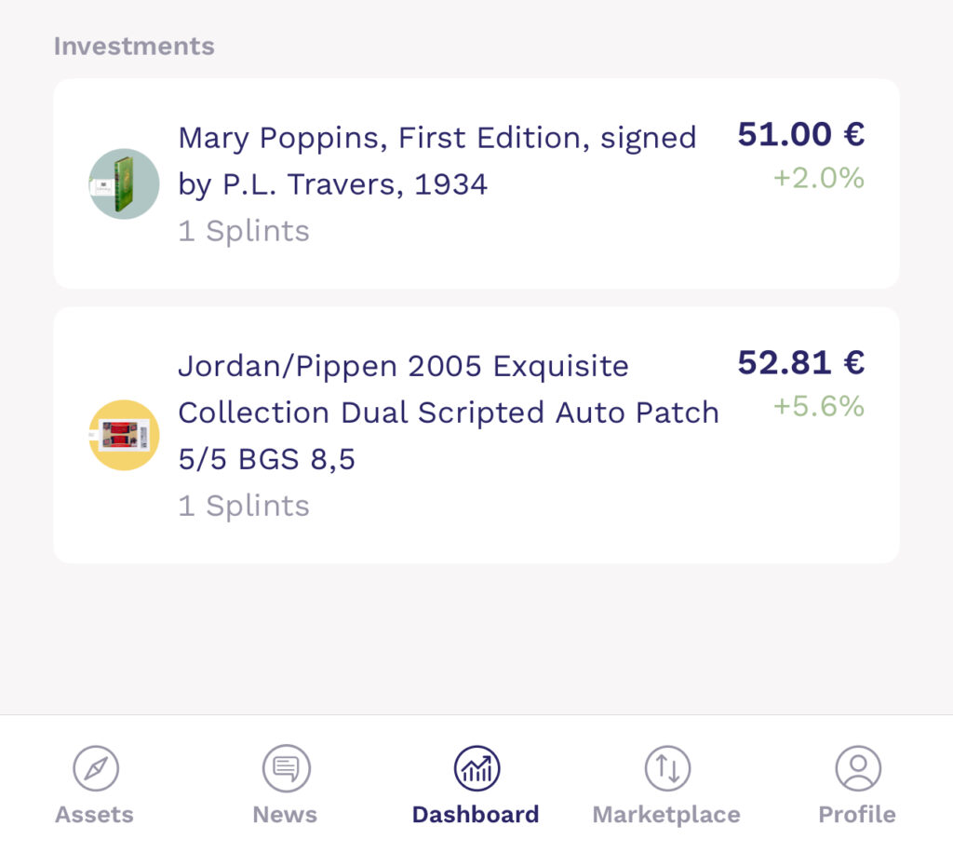This screenshot has height=866, width=953.
Task: Open the Marketplace arrows icon
Action: point(667,769)
